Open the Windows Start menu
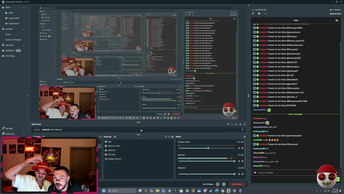The height and width of the screenshot is (194, 344). 104,191
